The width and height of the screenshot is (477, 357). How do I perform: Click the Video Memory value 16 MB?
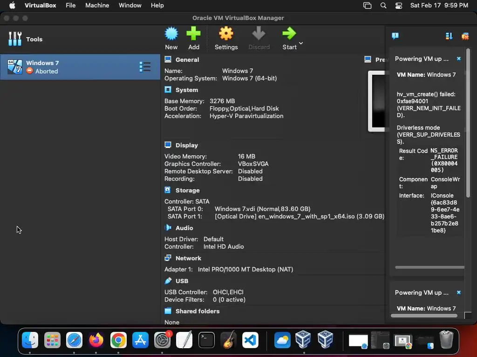(246, 156)
